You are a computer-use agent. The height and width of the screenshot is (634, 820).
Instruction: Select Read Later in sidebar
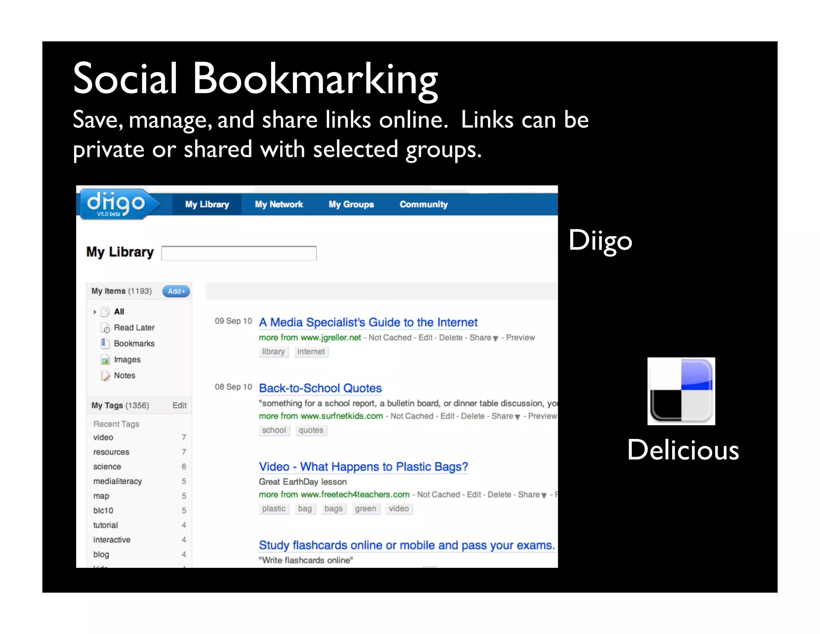coord(134,328)
